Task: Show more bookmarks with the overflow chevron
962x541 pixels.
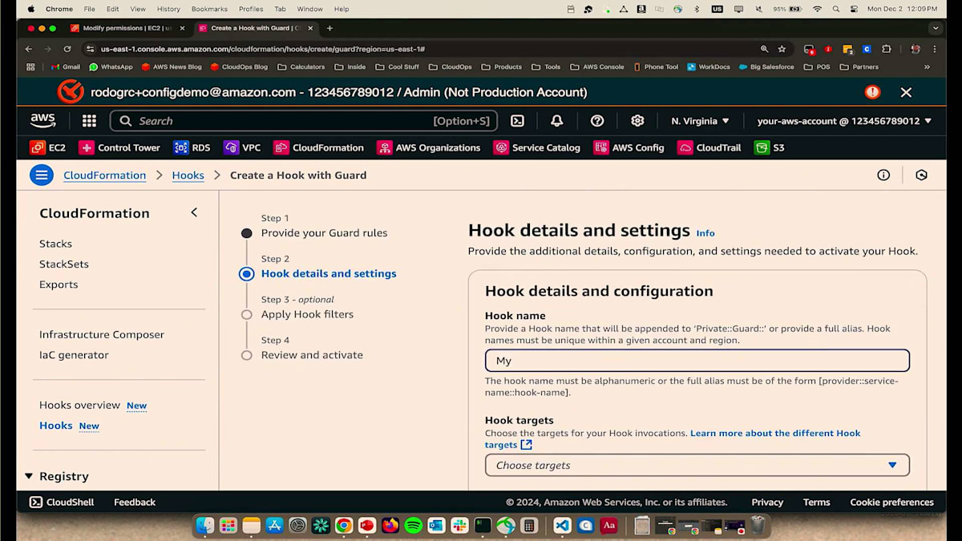Action: [x=927, y=67]
